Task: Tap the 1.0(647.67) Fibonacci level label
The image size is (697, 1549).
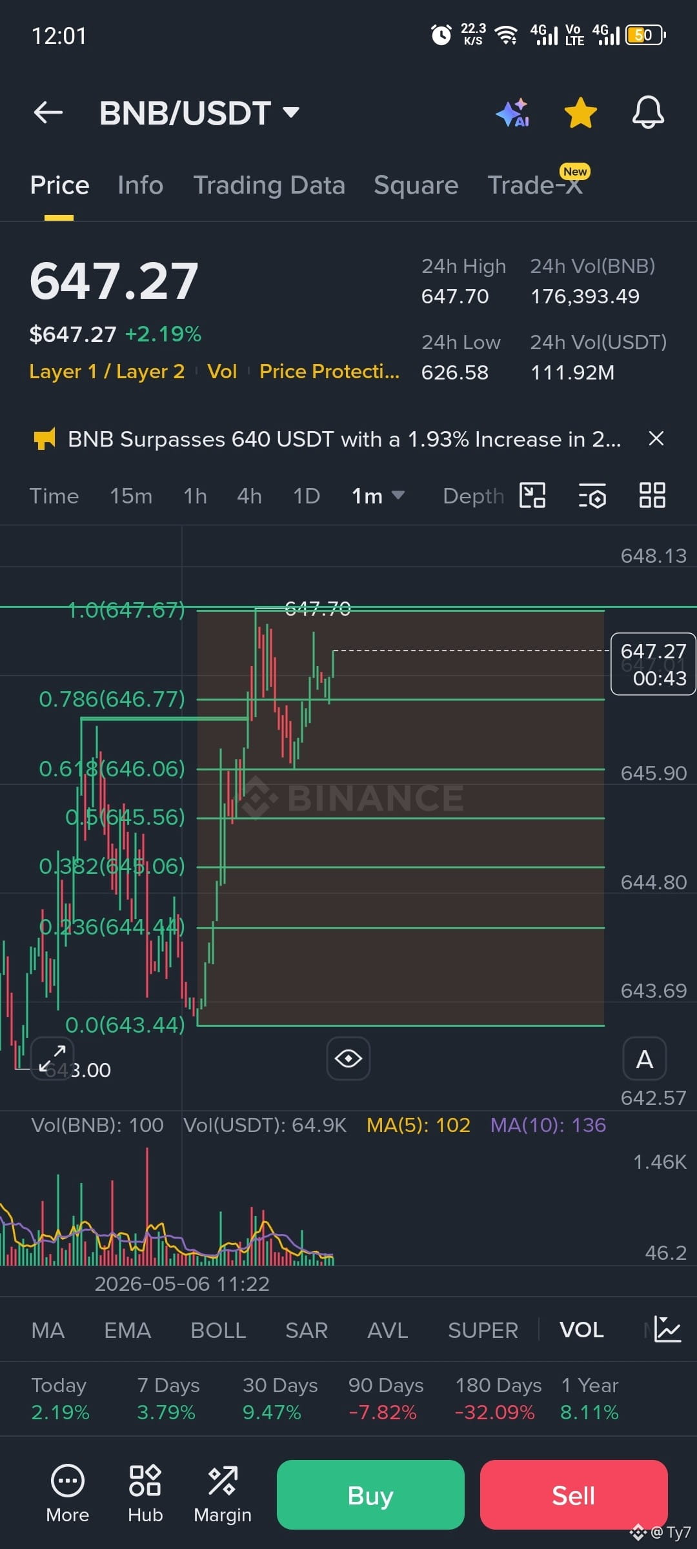Action: point(126,609)
